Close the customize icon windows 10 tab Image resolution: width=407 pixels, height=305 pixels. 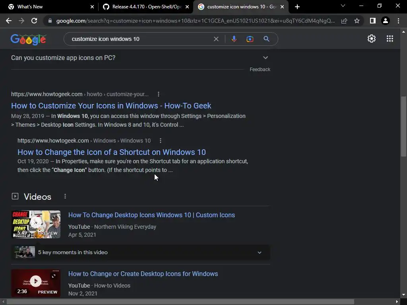[282, 7]
